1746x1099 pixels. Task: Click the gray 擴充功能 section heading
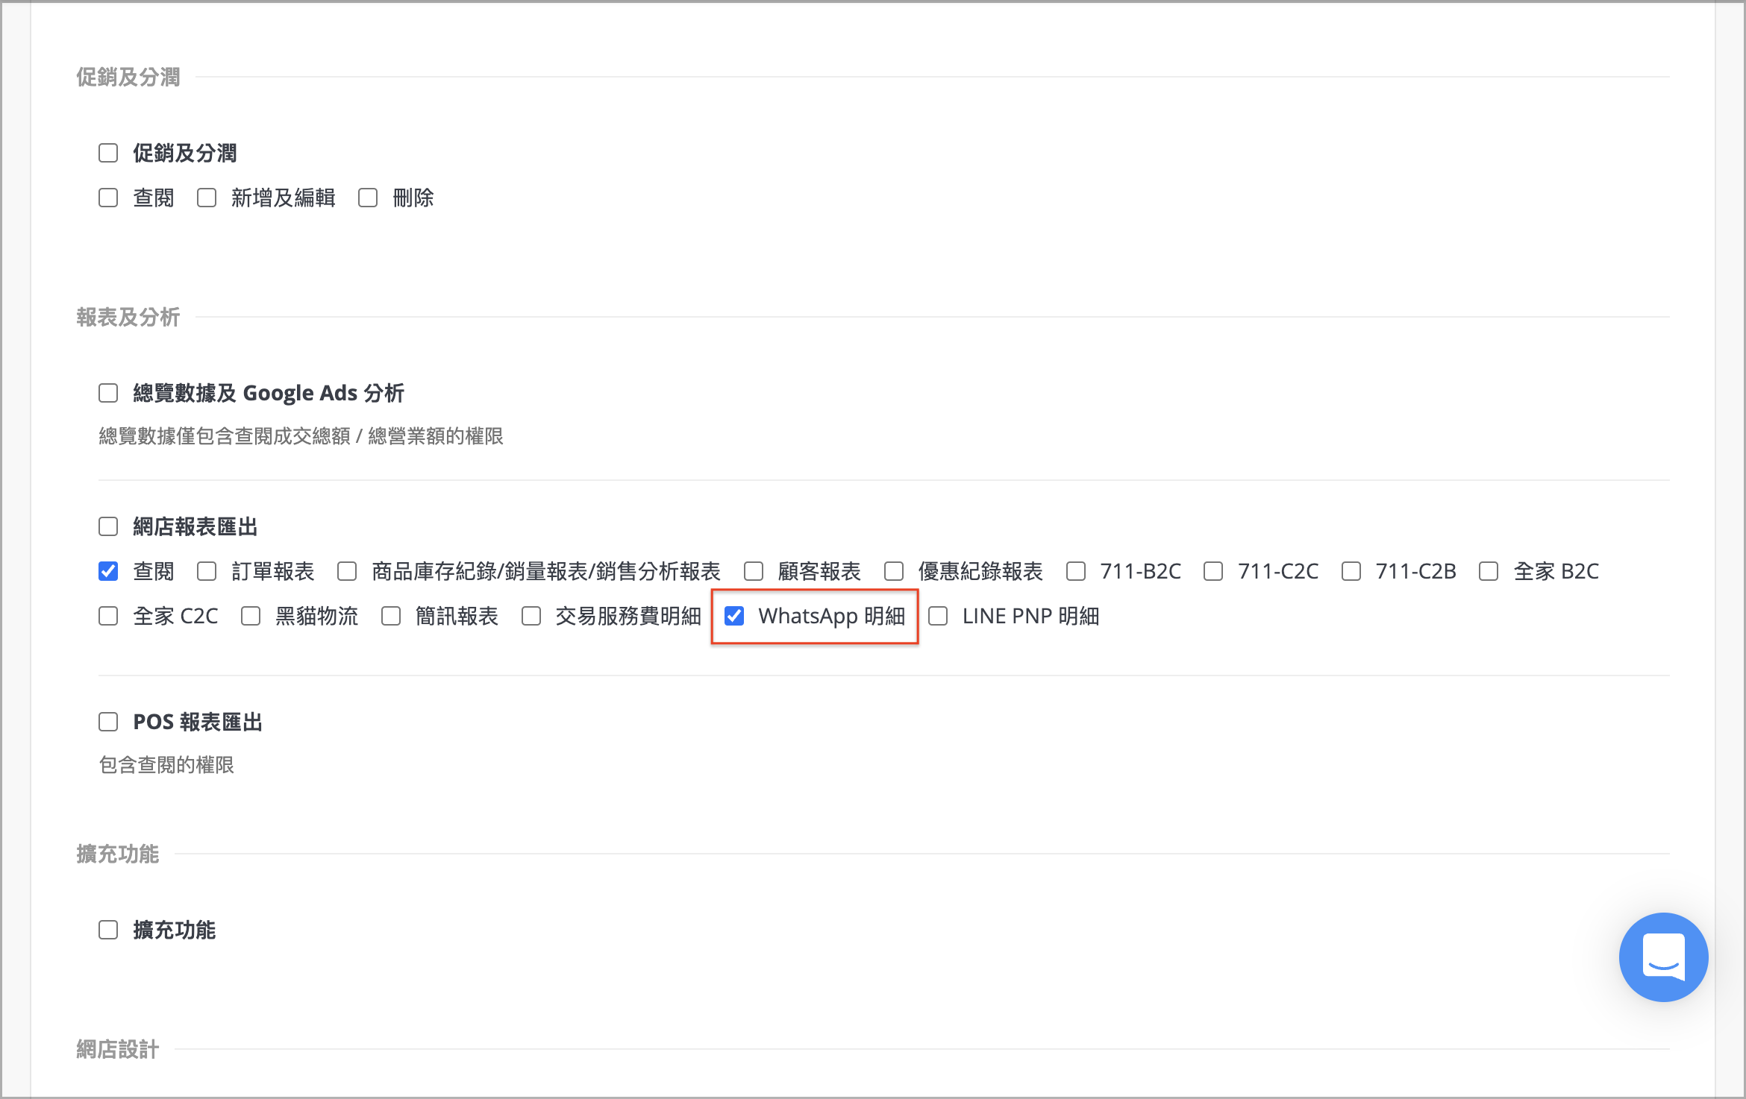(118, 854)
